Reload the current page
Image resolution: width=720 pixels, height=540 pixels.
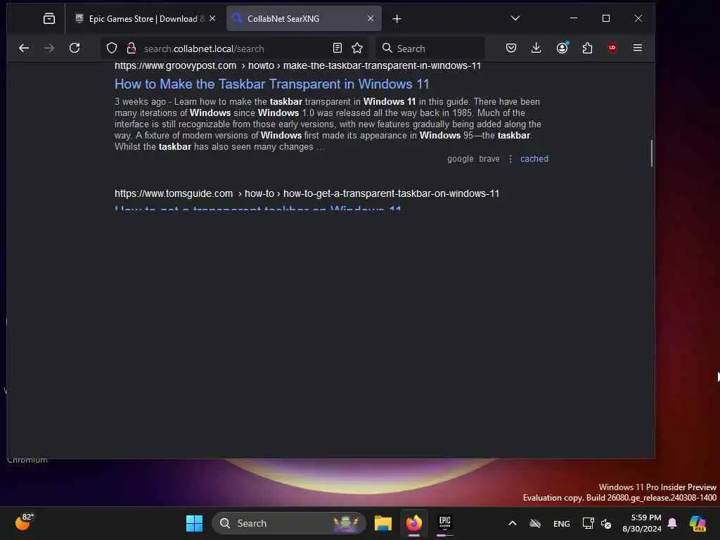pyautogui.click(x=75, y=49)
